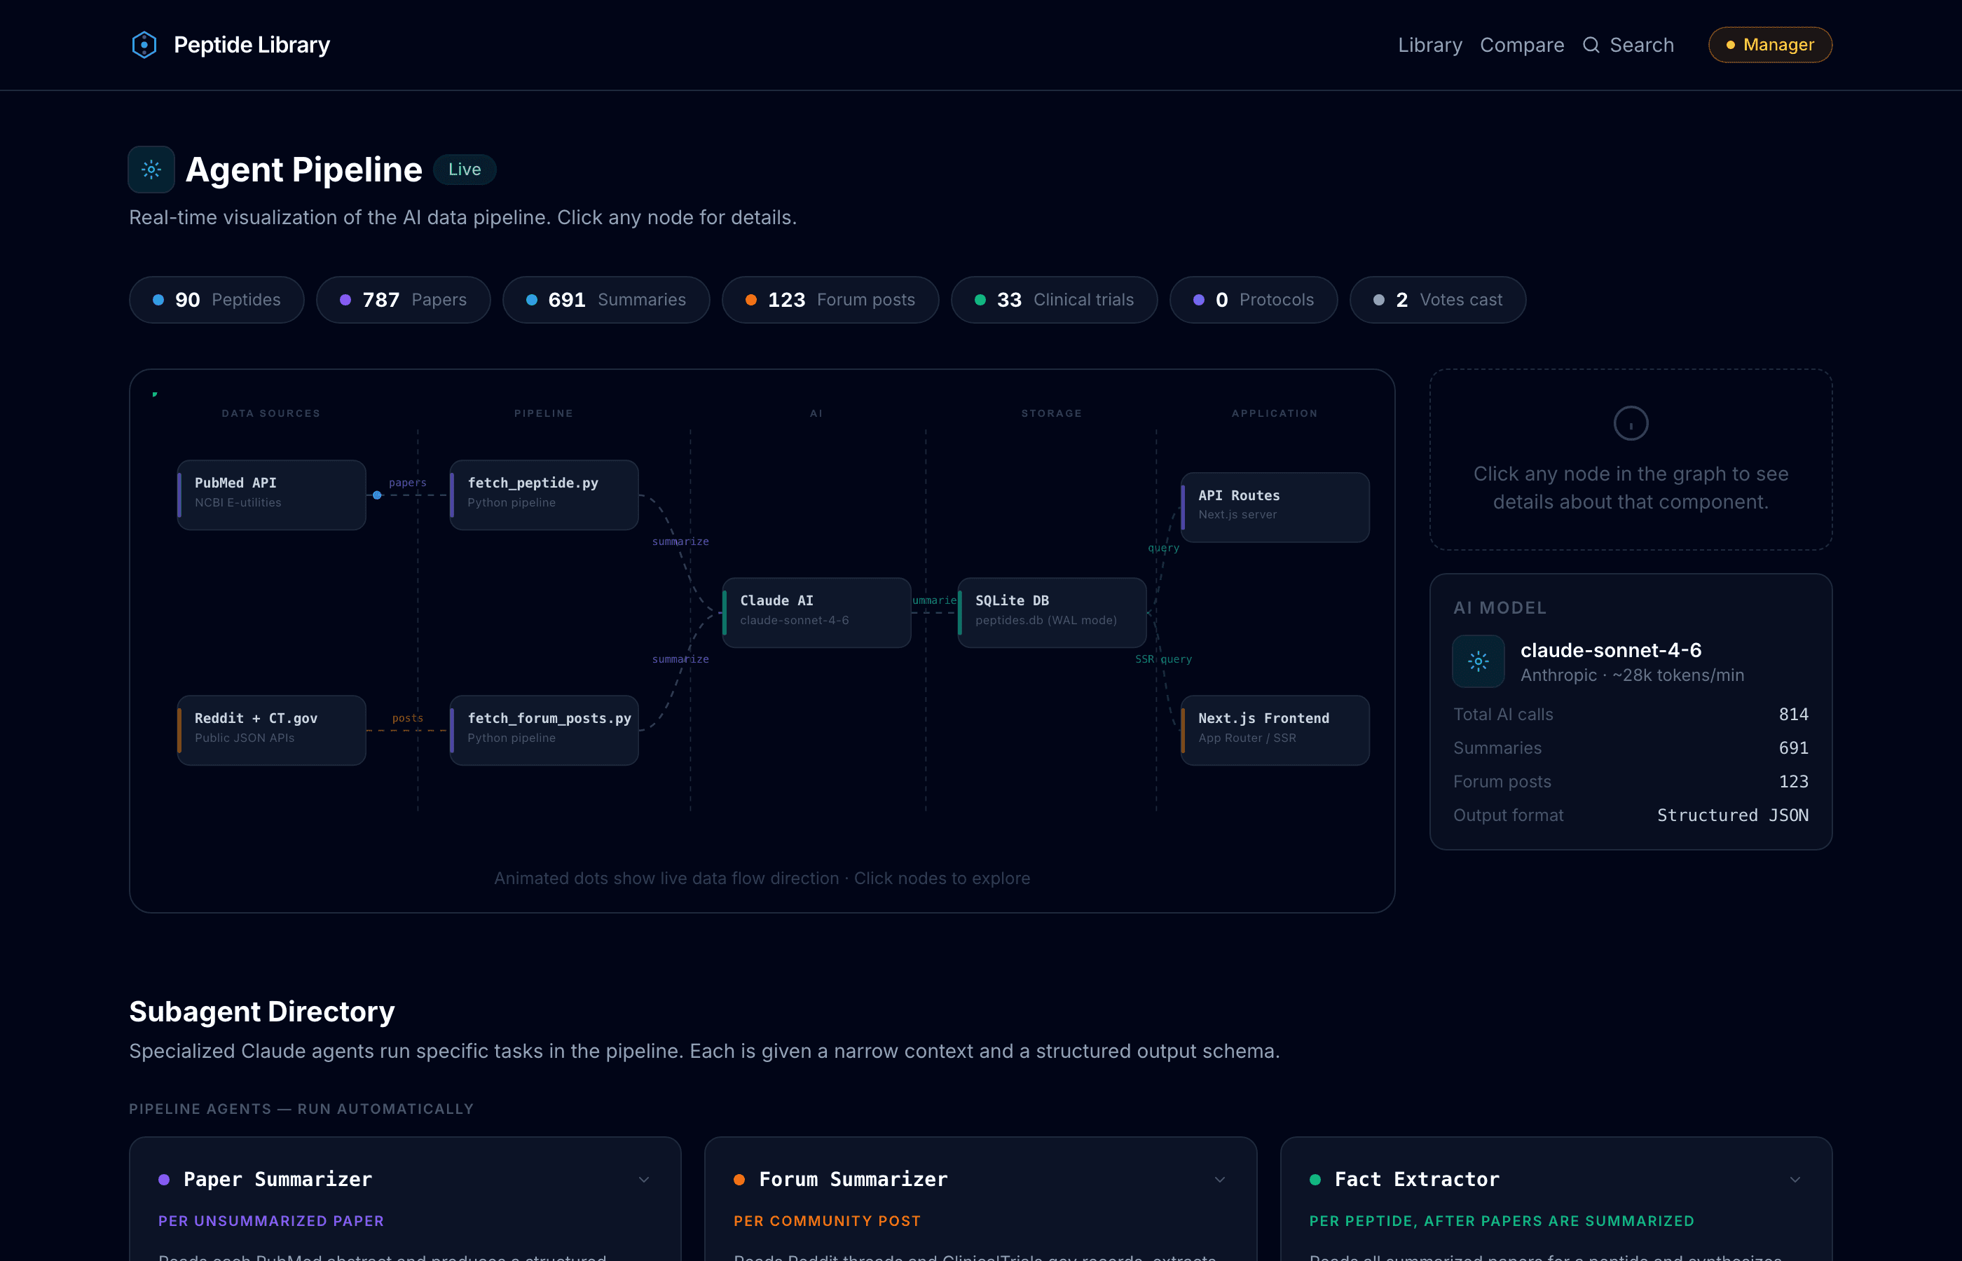Click the Claude AI node in graph
Viewport: 1962px width, 1261px height.
(x=816, y=612)
